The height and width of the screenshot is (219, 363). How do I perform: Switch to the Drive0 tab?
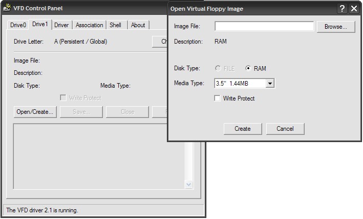click(18, 25)
